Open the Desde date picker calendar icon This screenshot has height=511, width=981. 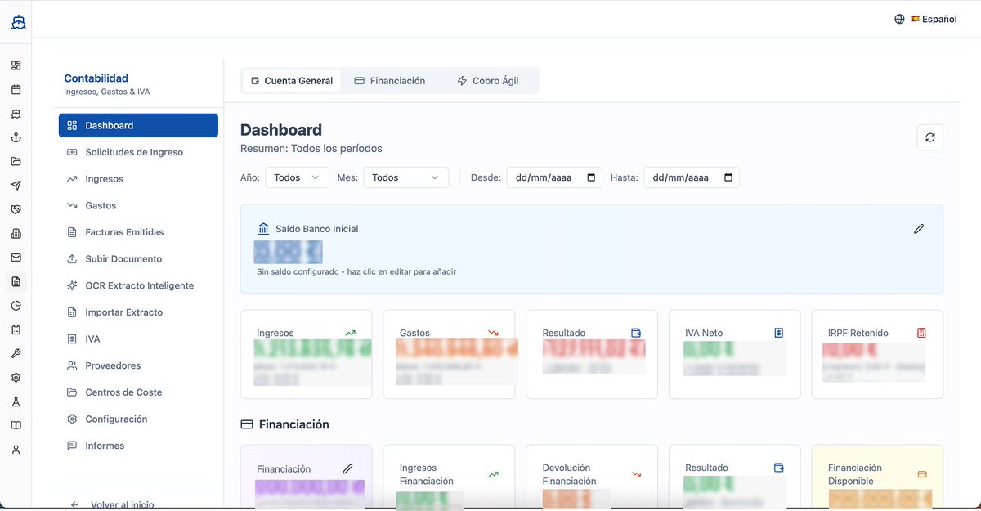click(591, 177)
